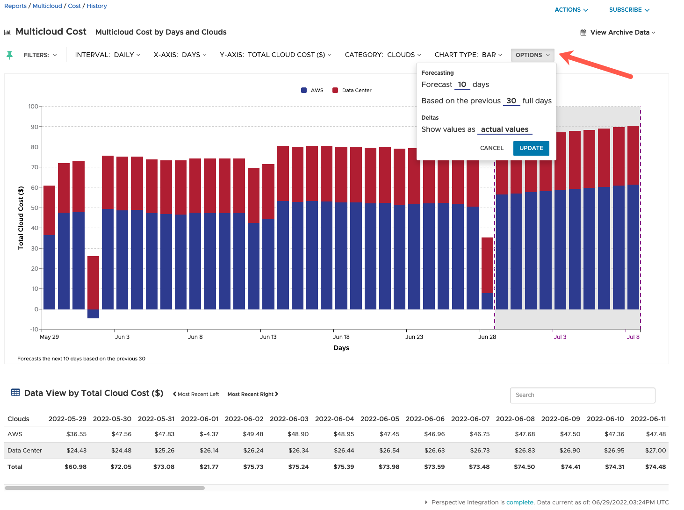Viewport: 684px width, 510px height.
Task: Open the Actions menu
Action: (x=571, y=10)
